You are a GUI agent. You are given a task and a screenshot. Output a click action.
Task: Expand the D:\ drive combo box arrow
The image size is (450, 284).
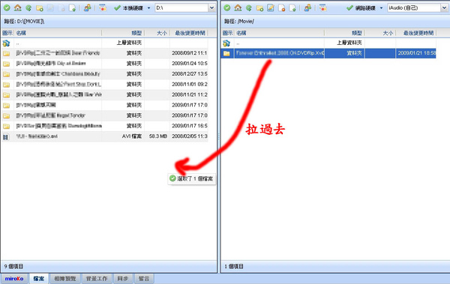tap(211, 8)
